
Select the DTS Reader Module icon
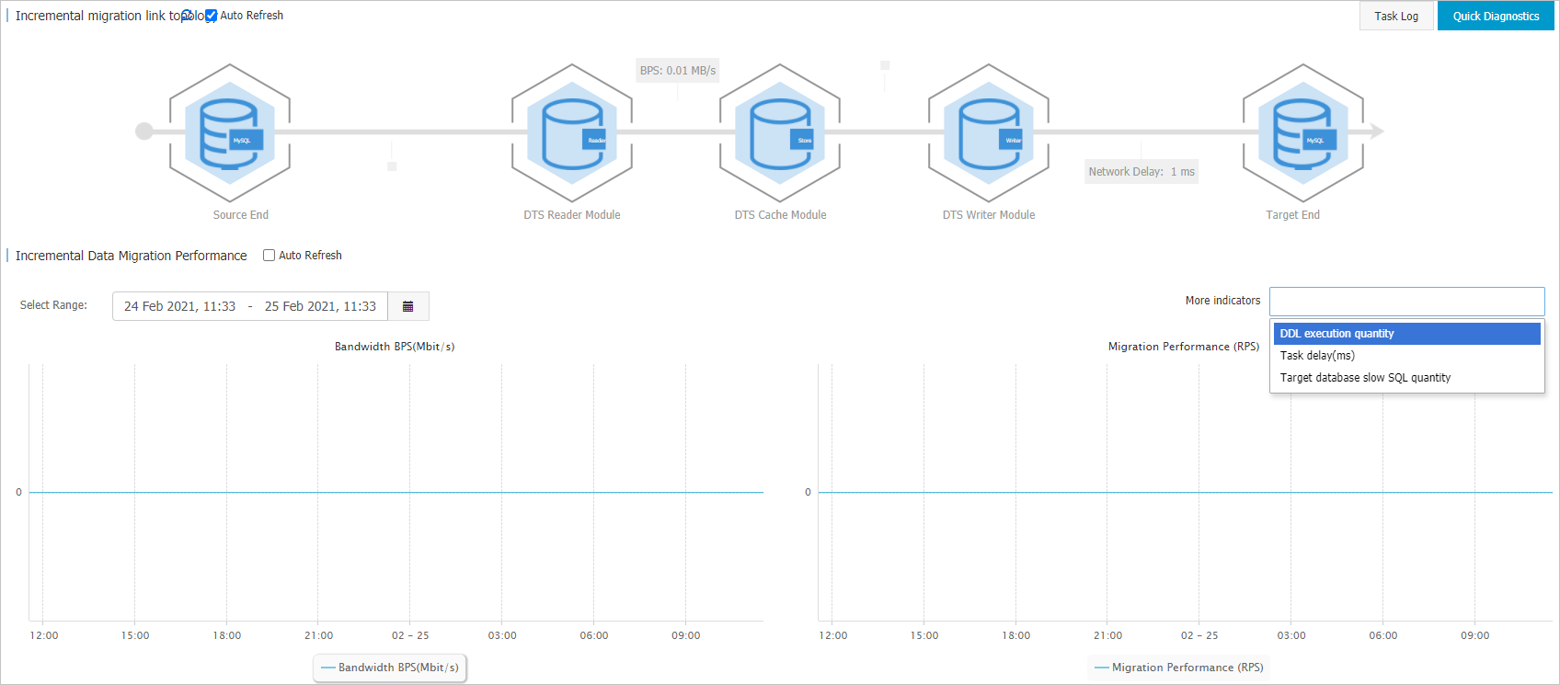click(x=572, y=133)
